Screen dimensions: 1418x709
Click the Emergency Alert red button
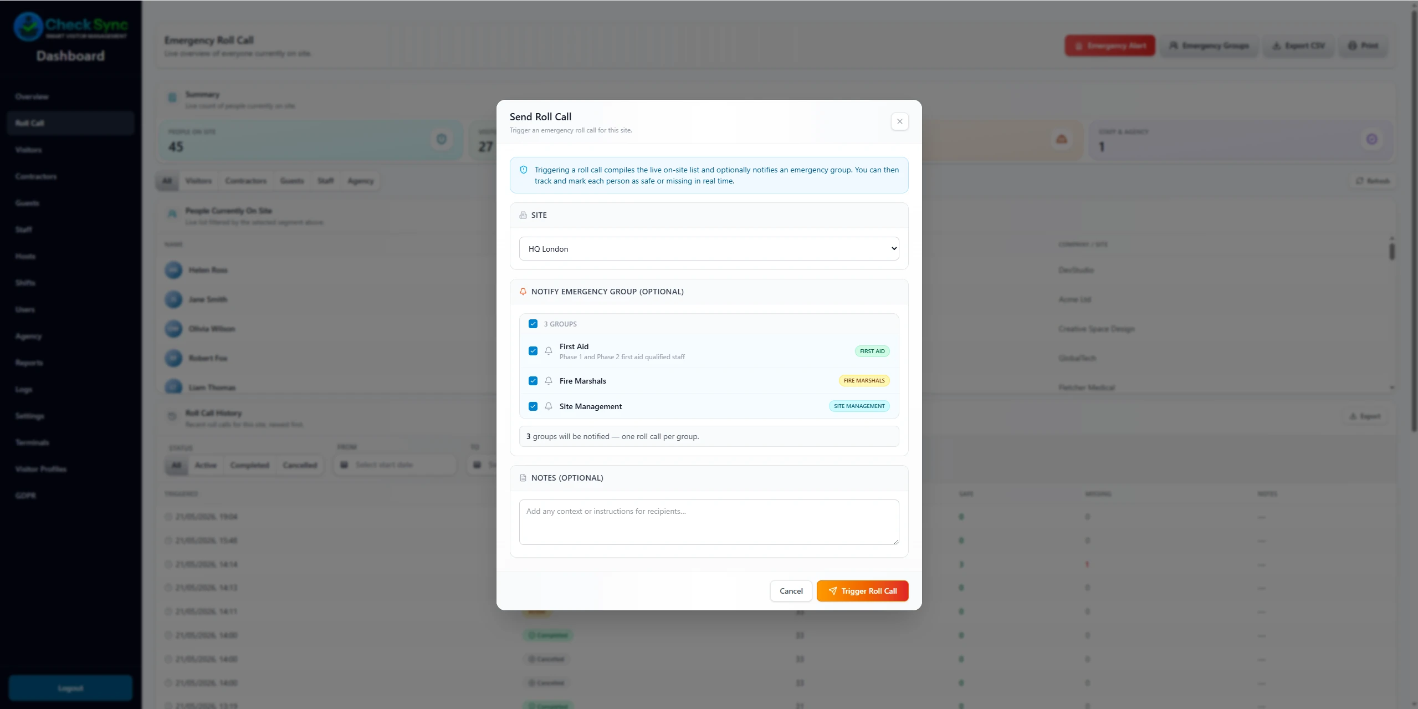pyautogui.click(x=1110, y=45)
